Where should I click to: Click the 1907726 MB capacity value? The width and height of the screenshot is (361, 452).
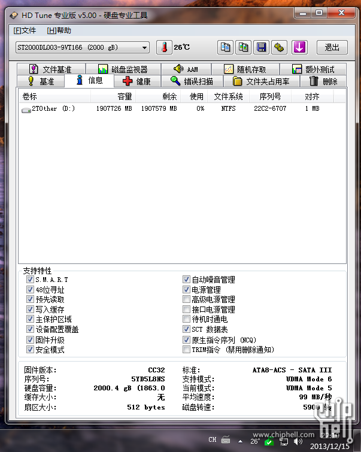pos(114,109)
